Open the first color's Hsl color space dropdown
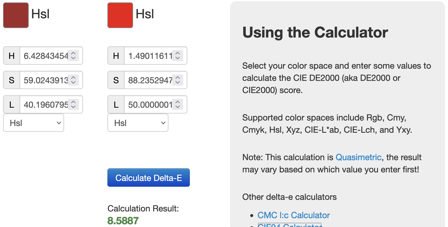 (x=34, y=123)
